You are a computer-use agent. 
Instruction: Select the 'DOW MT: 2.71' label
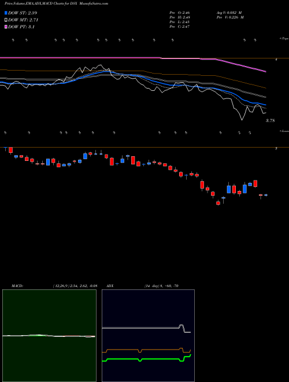[x=23, y=20]
